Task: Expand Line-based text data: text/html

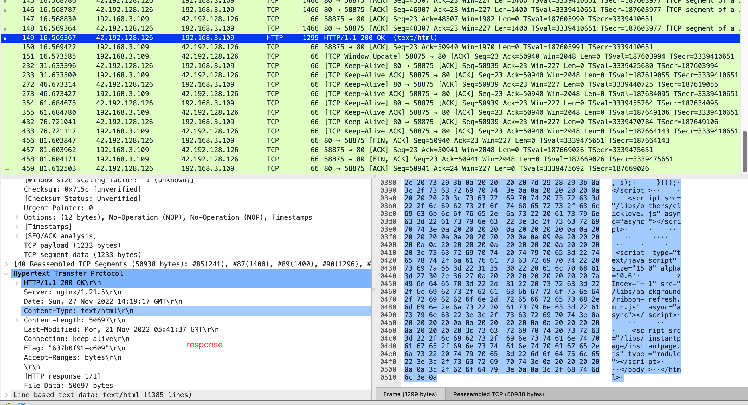Action: [7, 395]
